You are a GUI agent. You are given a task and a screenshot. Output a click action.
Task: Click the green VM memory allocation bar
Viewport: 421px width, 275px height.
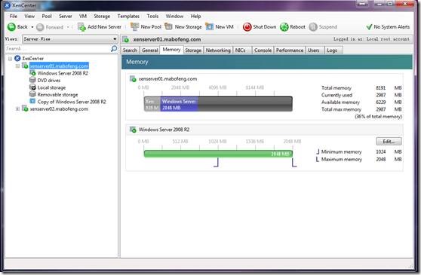(x=218, y=154)
